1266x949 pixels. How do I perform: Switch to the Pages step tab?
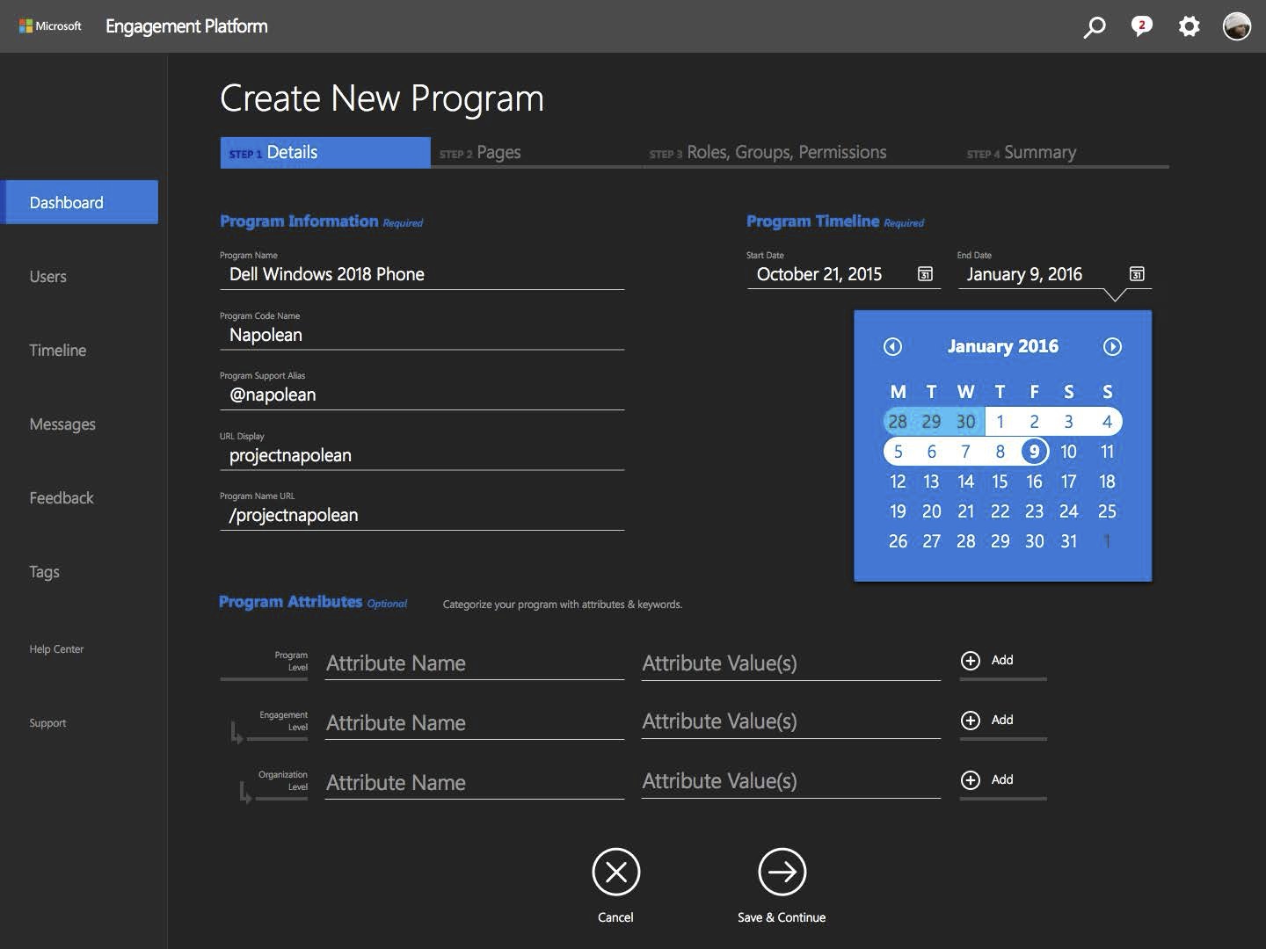536,152
